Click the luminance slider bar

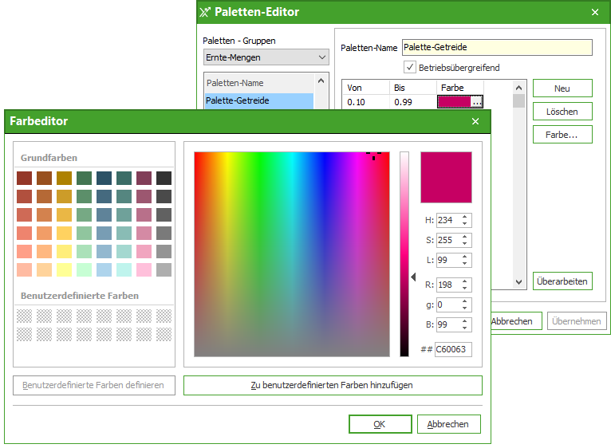tap(404, 253)
